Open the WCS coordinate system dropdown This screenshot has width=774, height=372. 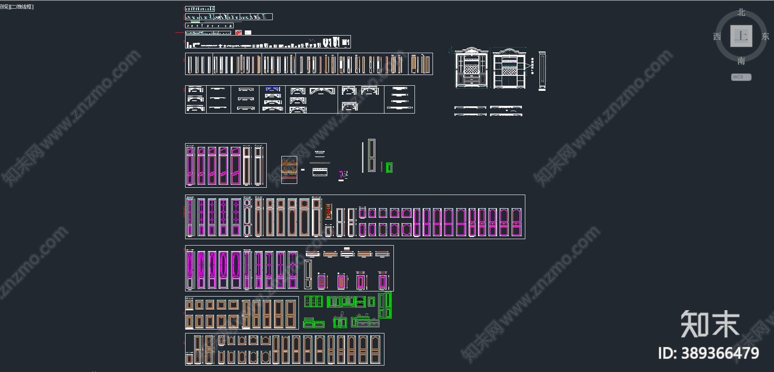741,77
